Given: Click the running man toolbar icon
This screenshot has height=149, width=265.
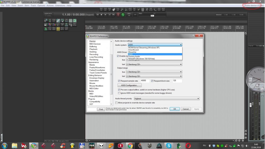Looking at the screenshot, I should [x=147, y=10].
